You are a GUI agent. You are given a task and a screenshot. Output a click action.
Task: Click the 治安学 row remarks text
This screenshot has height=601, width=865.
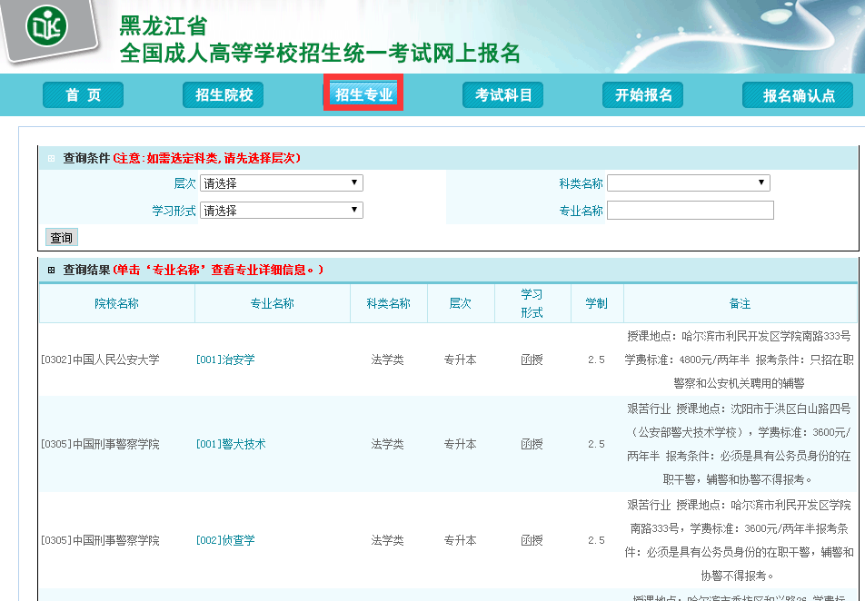[740, 360]
